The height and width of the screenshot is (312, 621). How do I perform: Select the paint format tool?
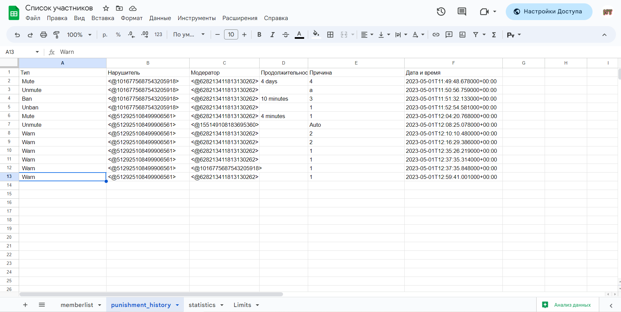(x=56, y=34)
